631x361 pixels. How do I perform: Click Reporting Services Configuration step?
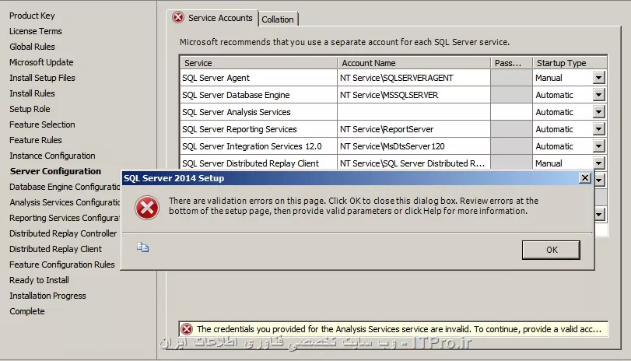tap(65, 218)
